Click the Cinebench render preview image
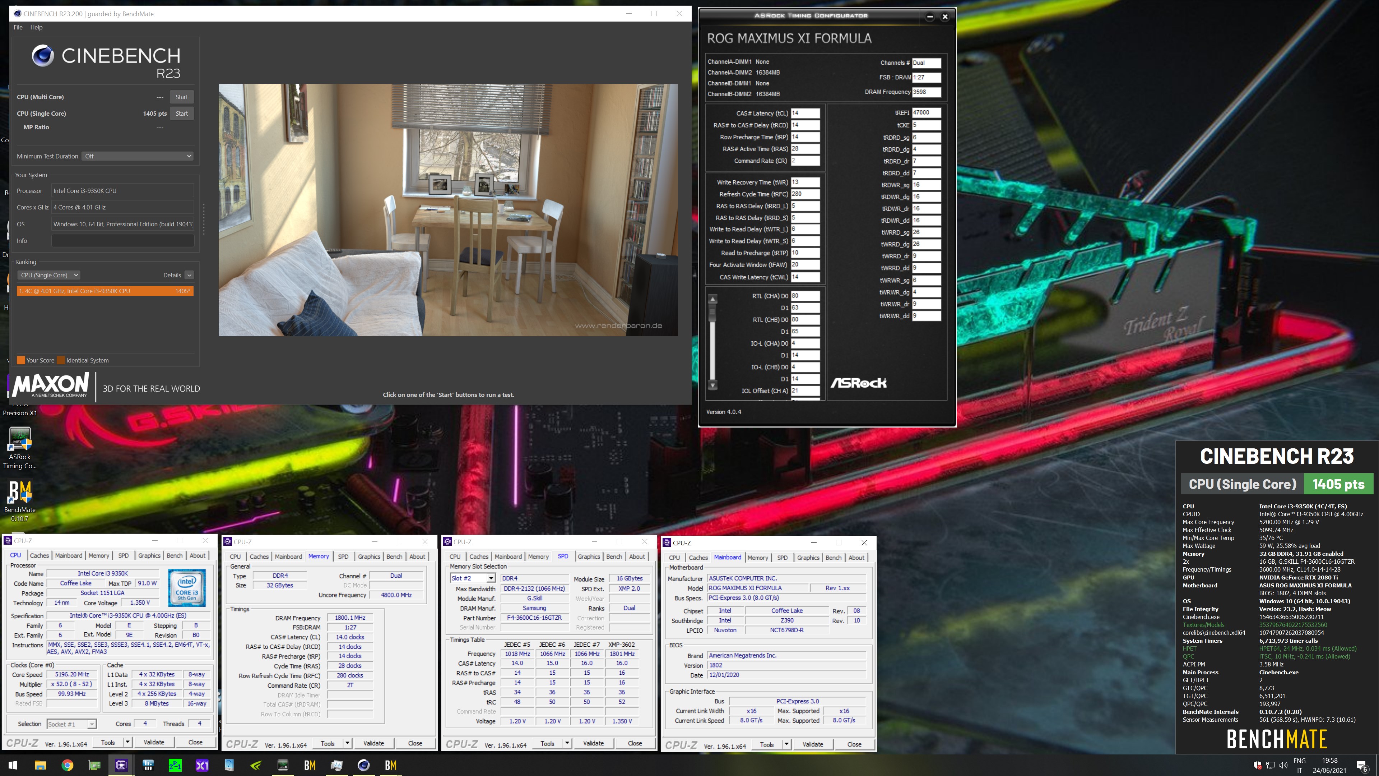Viewport: 1379px width, 776px height. (448, 210)
